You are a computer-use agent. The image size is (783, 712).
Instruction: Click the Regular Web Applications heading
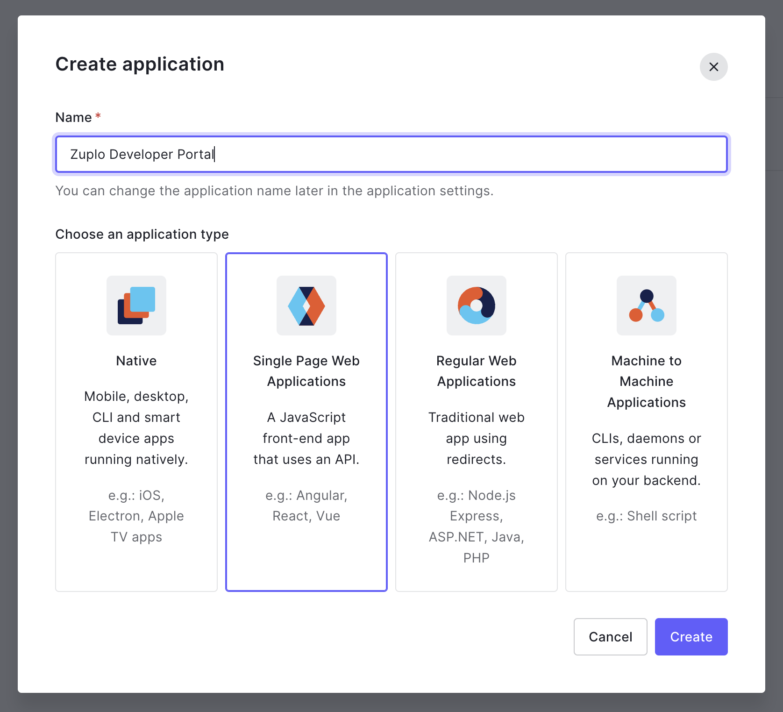pos(476,370)
